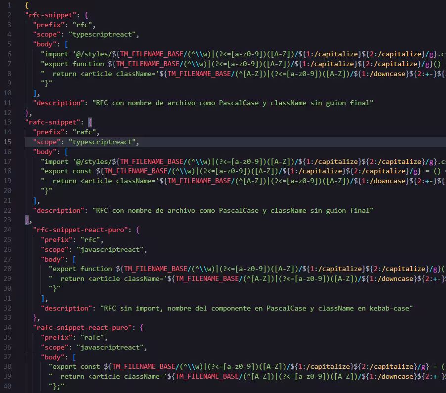Click the "body" key on line 5
446x393 pixels.
click(x=45, y=44)
